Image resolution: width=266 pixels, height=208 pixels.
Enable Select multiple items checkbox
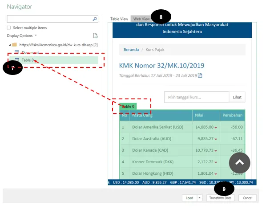(x=9, y=27)
